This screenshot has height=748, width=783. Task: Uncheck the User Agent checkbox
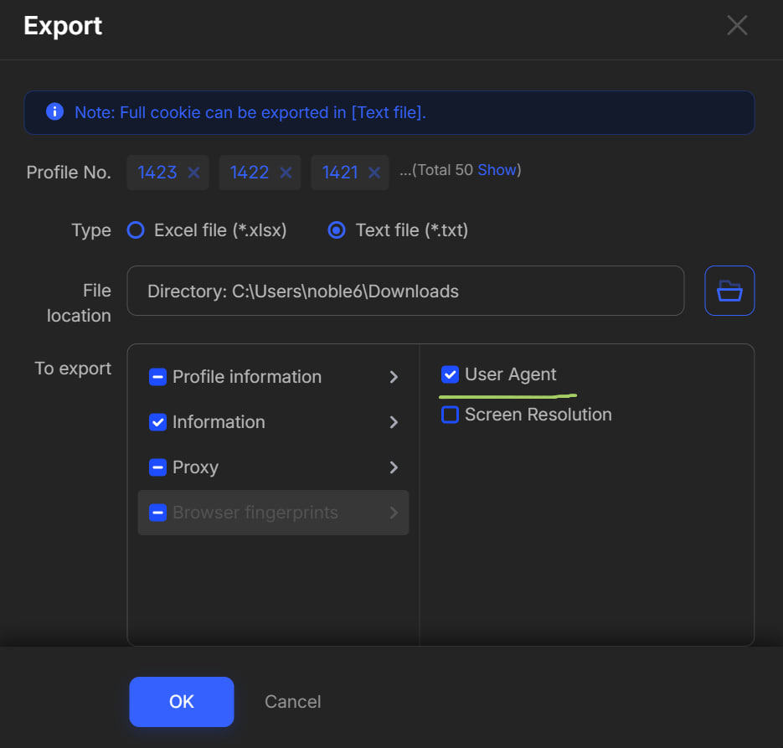450,374
